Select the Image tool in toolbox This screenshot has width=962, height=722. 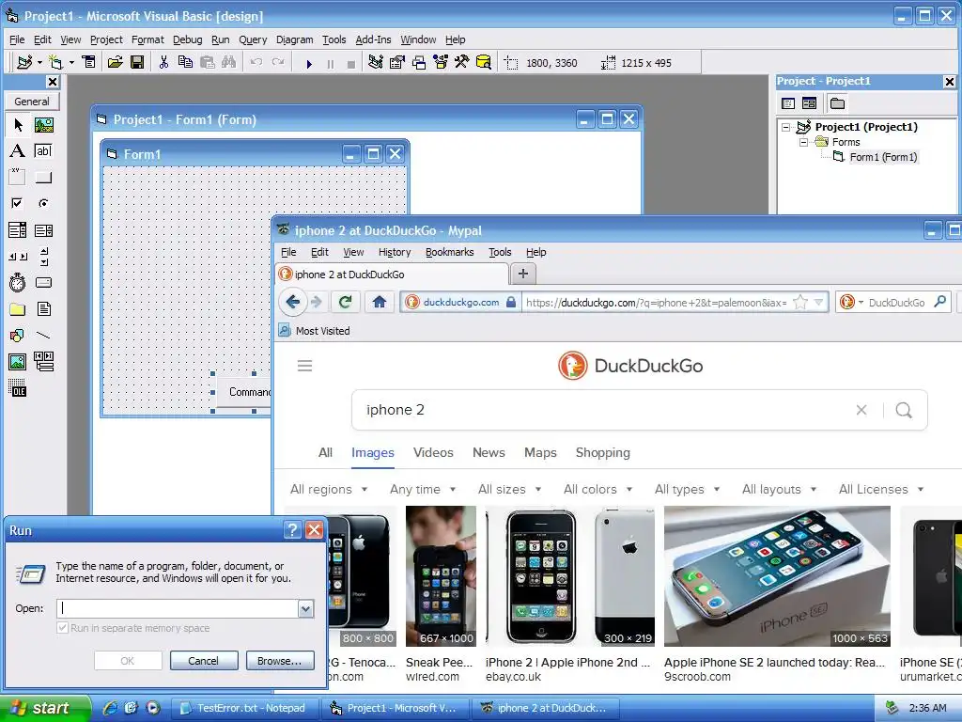tap(18, 362)
